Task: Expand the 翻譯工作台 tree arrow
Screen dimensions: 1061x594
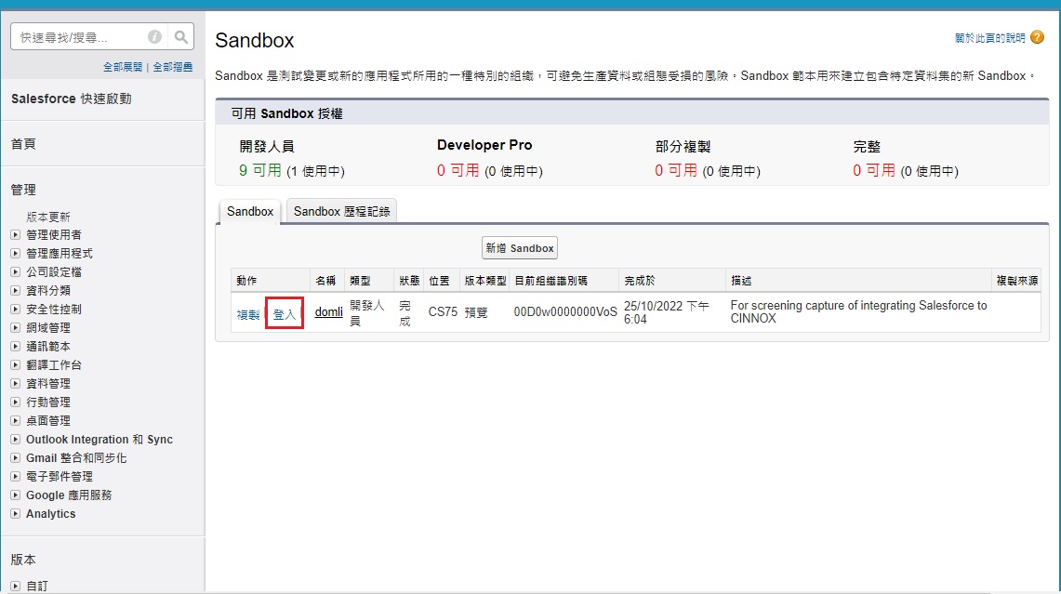Action: pos(15,365)
